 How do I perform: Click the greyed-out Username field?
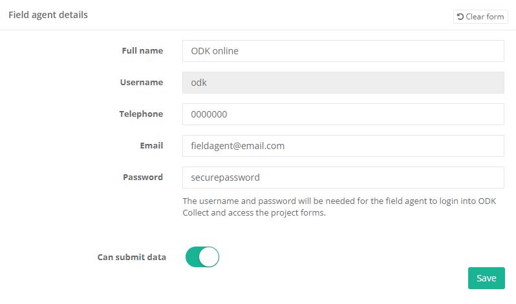[x=343, y=83]
